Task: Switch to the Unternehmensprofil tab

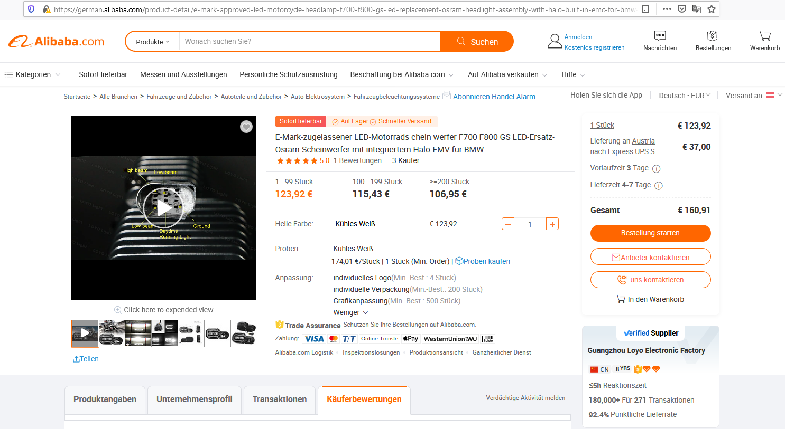Action: (195, 399)
